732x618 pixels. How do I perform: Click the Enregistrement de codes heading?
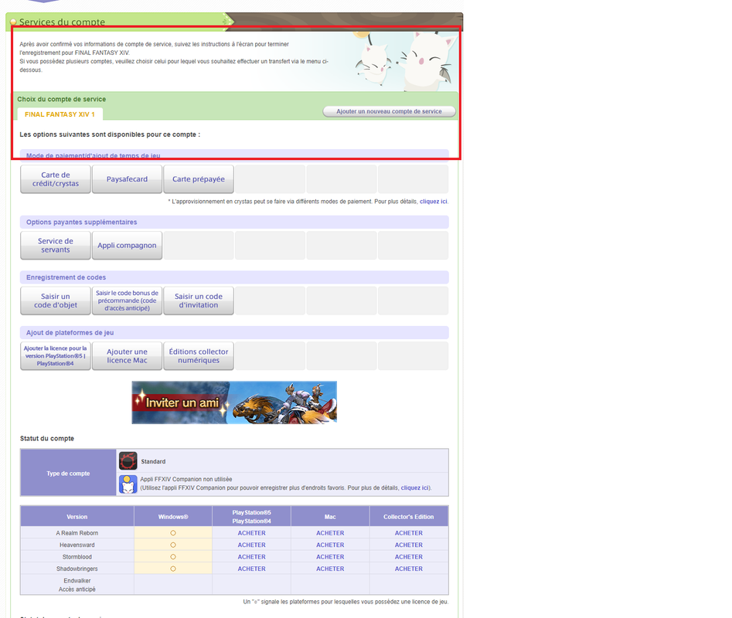click(66, 277)
